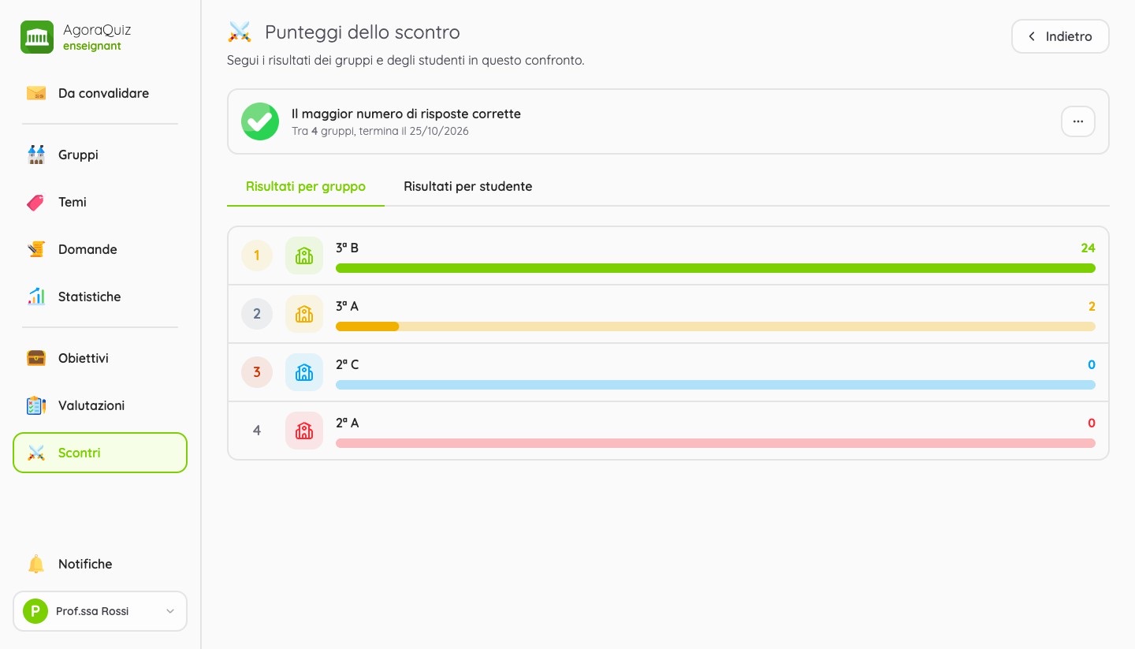Click the Indietro back chevron button
The width and height of the screenshot is (1135, 649).
click(x=1060, y=36)
